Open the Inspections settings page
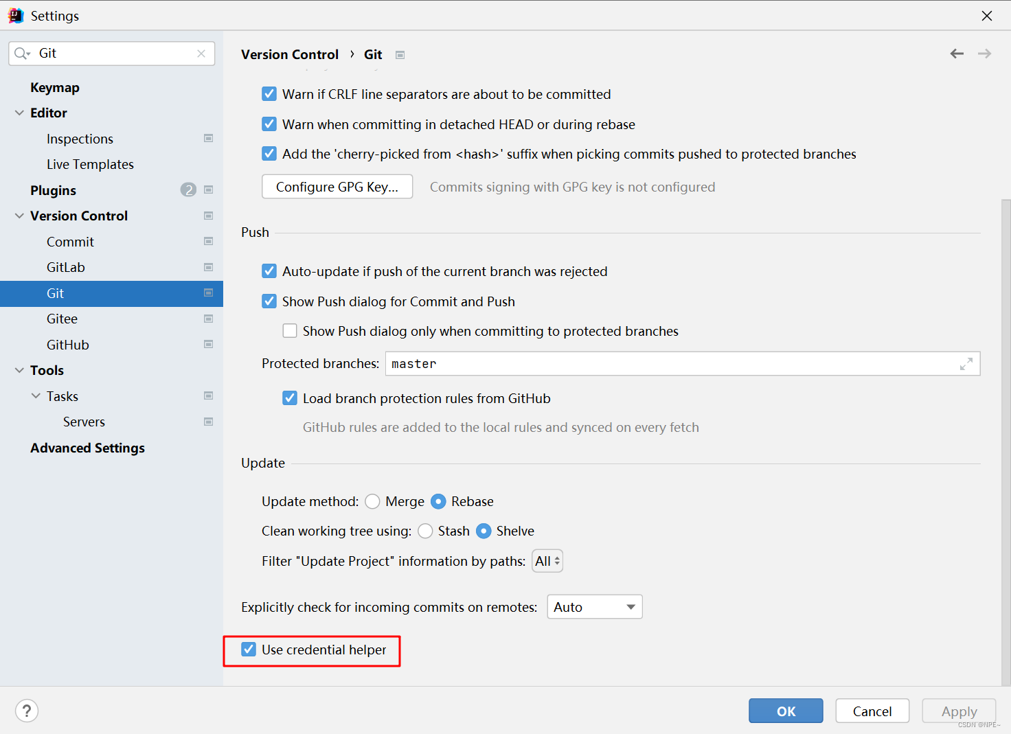This screenshot has width=1011, height=734. click(x=80, y=139)
